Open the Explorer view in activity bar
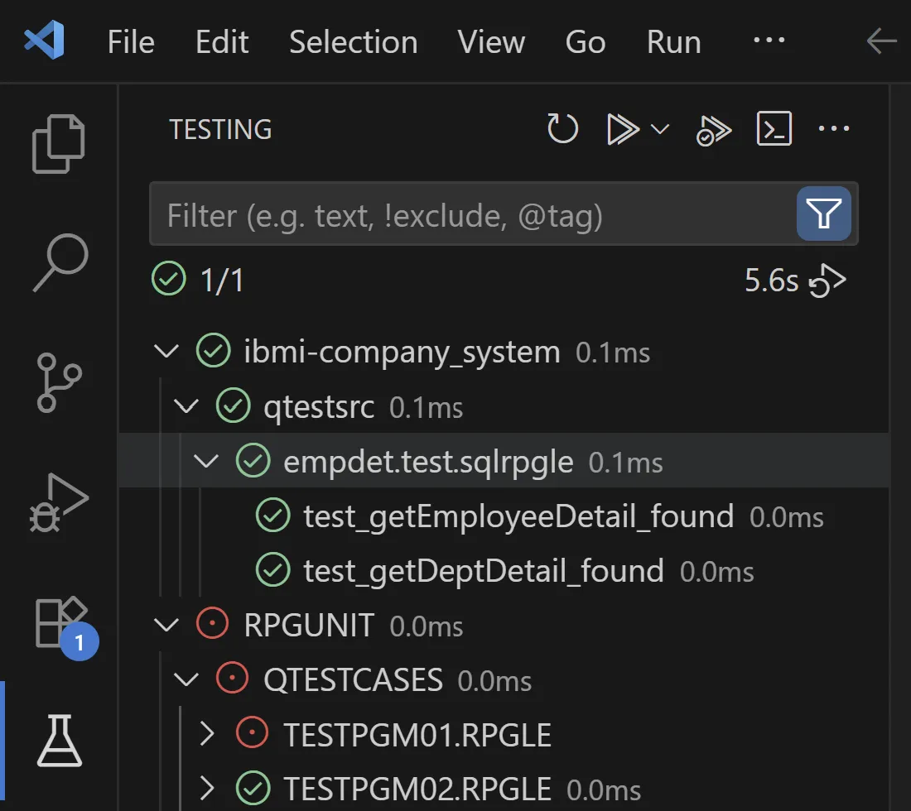 pyautogui.click(x=59, y=143)
